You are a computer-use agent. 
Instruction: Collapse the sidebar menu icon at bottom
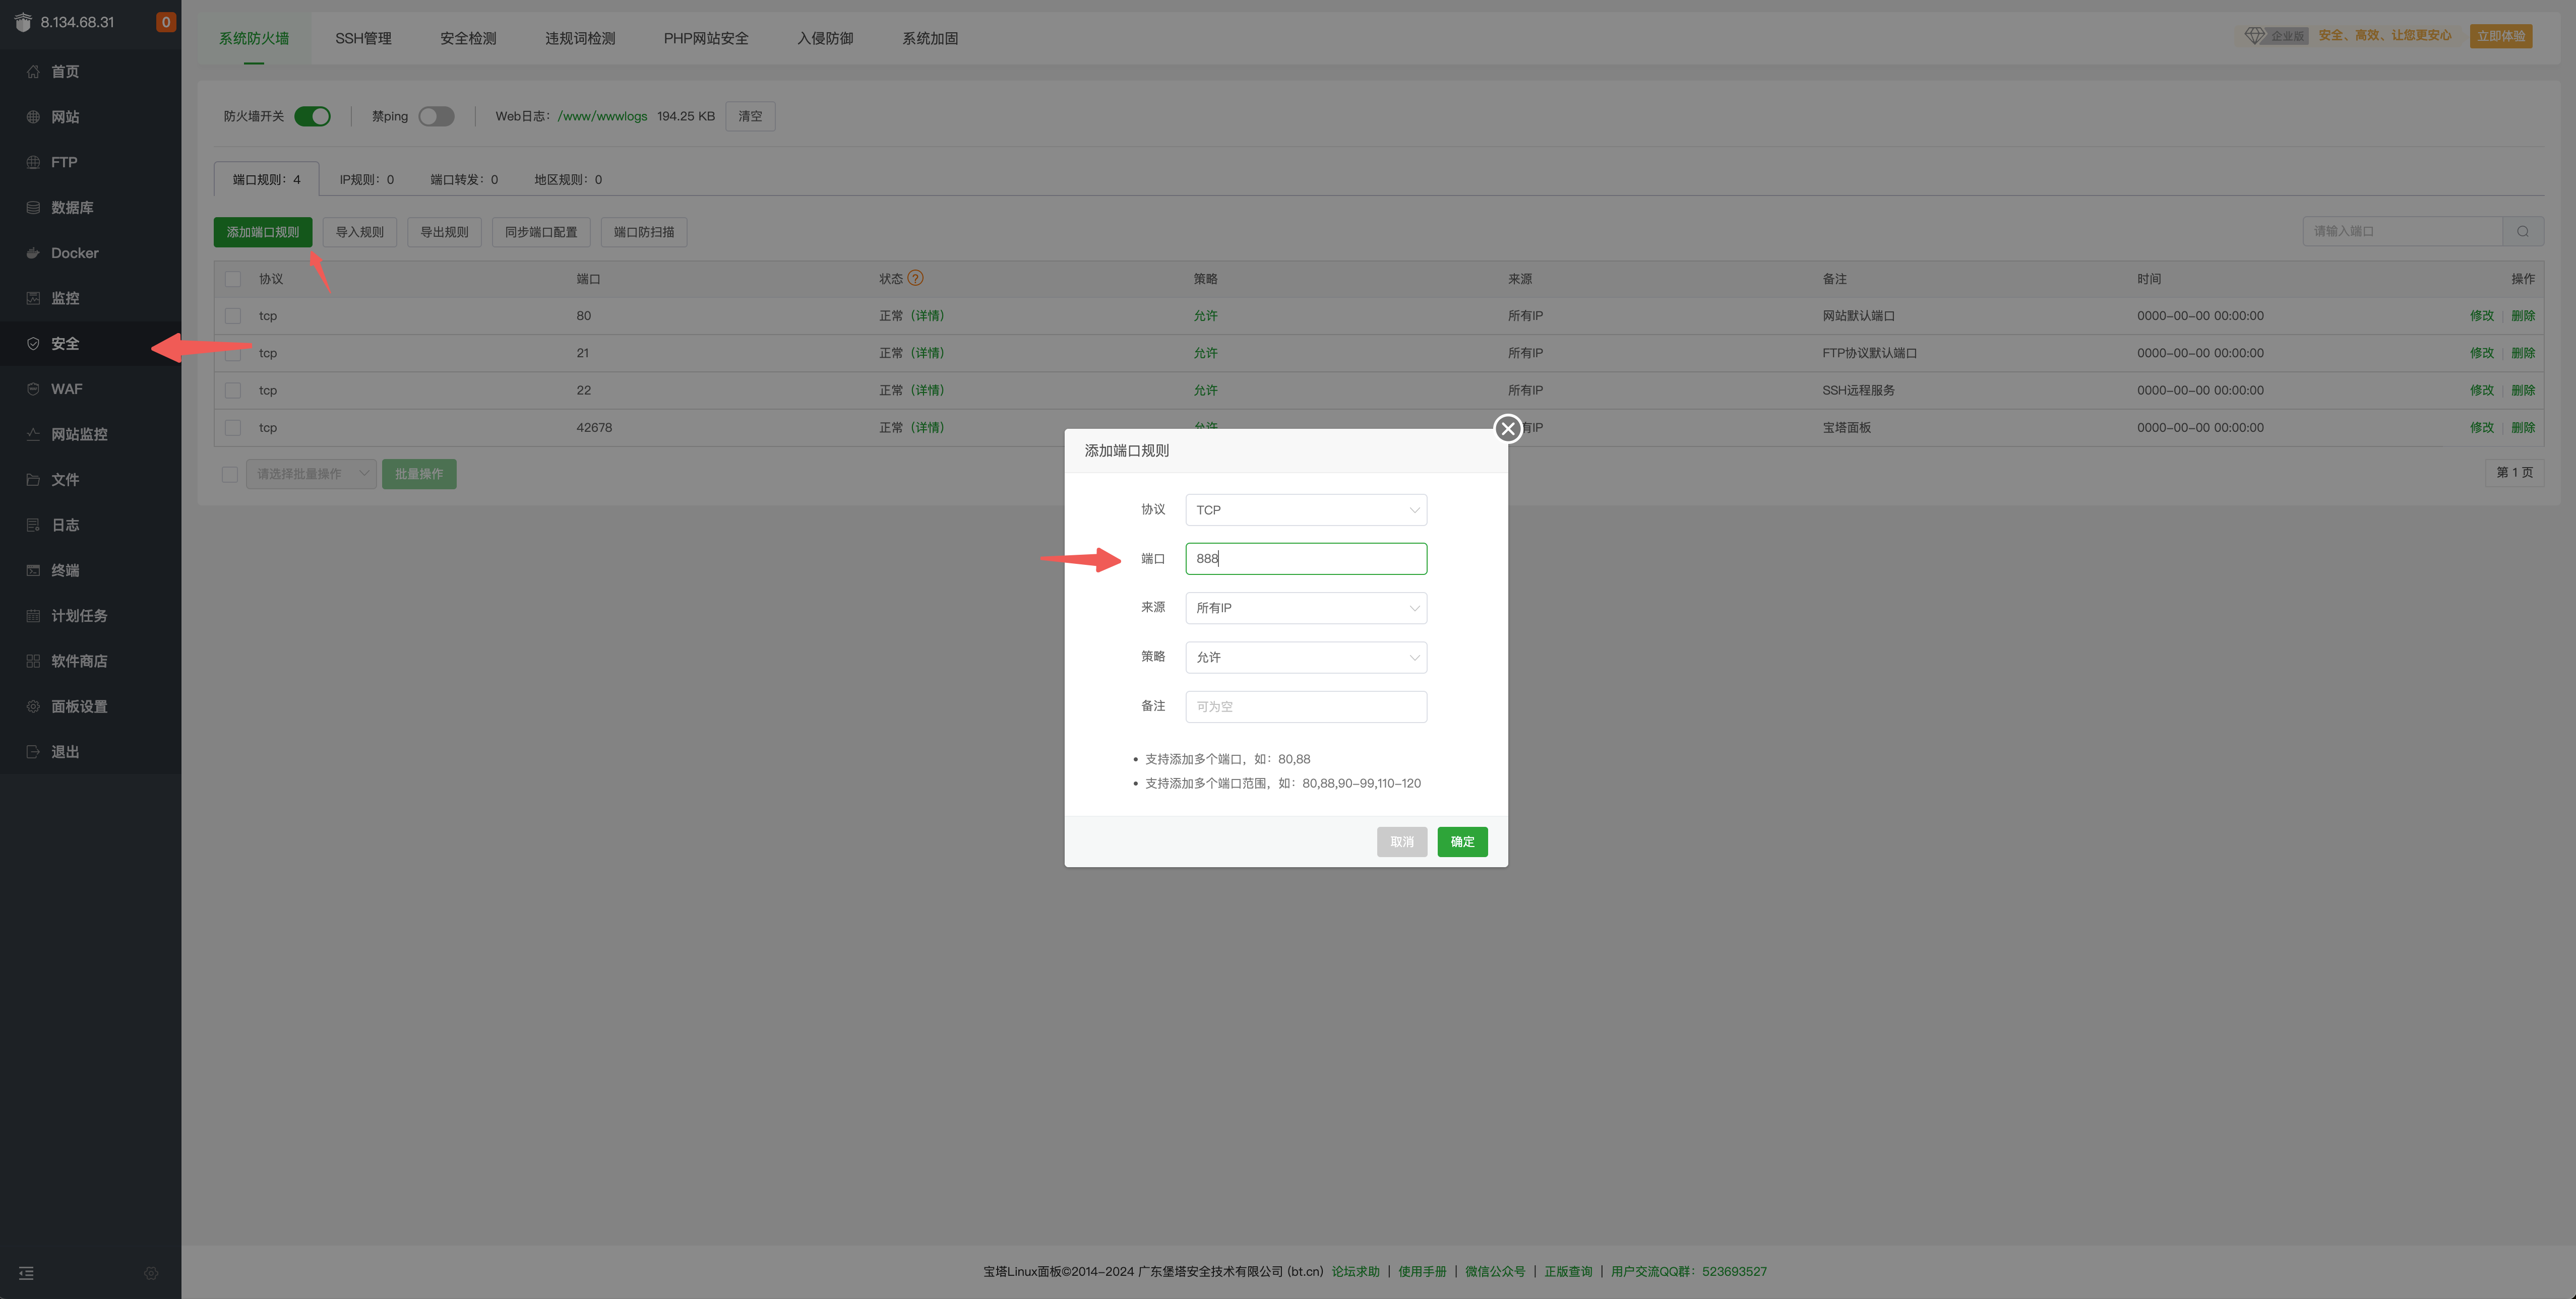tap(26, 1273)
